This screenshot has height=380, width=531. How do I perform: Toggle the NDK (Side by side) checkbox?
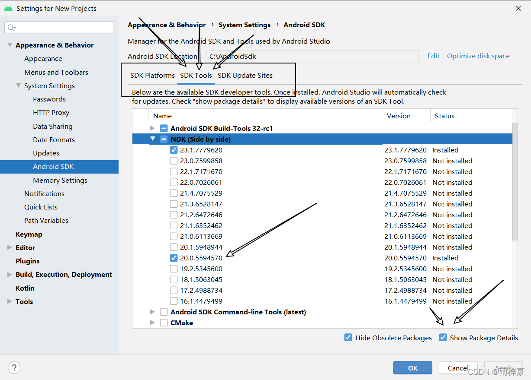[164, 139]
